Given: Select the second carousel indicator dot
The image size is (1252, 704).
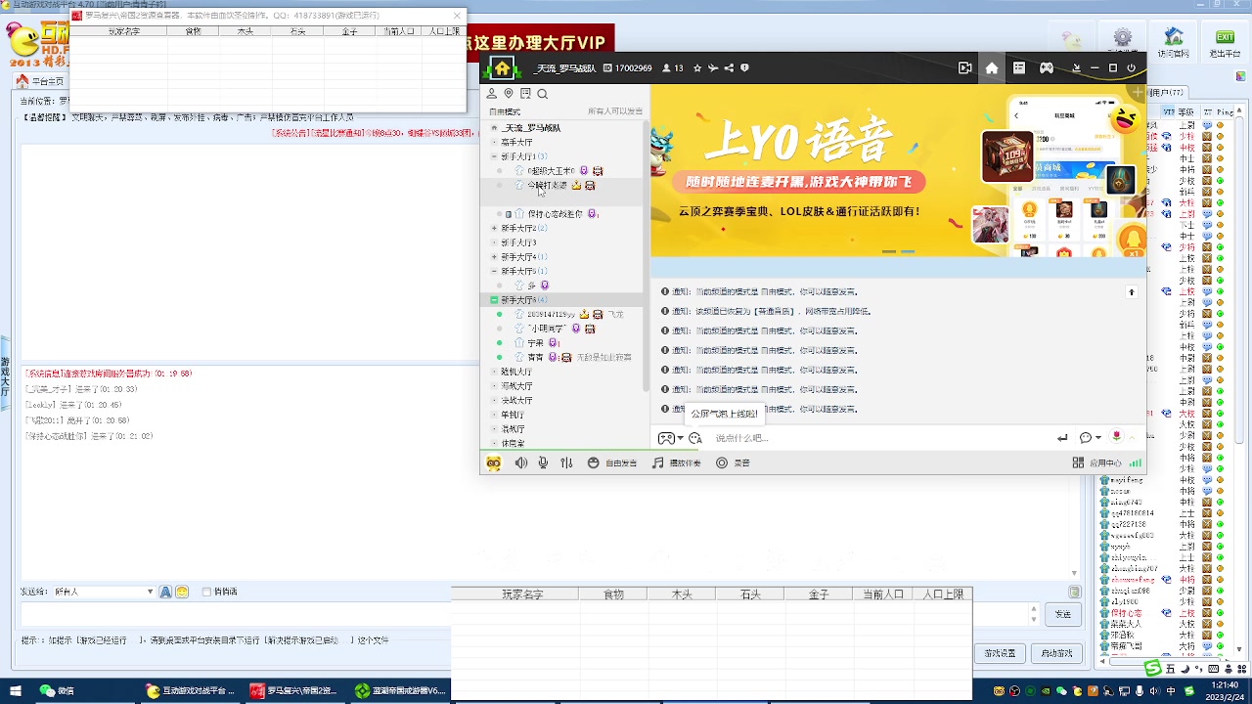Looking at the screenshot, I should [908, 251].
